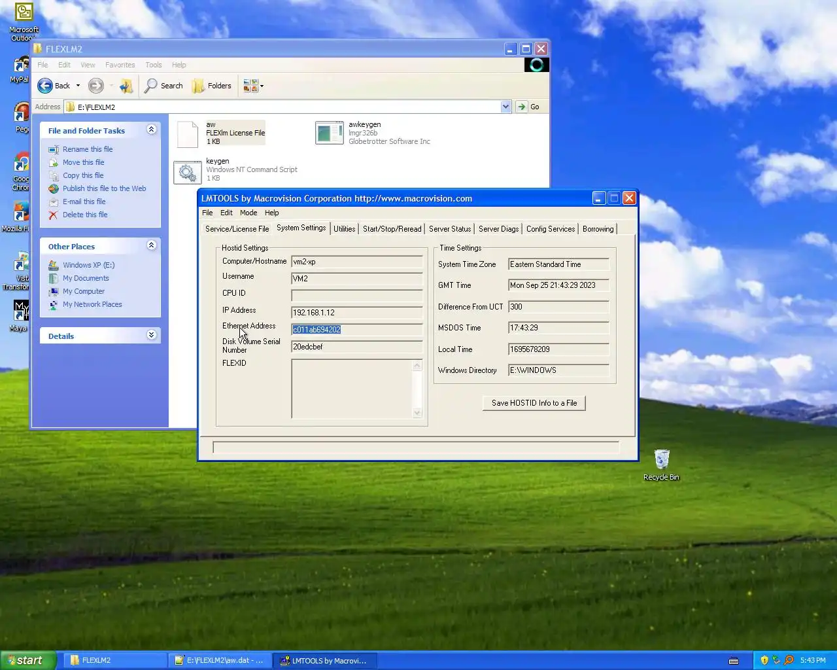
Task: Switch to the Service/License File tab
Action: [237, 229]
